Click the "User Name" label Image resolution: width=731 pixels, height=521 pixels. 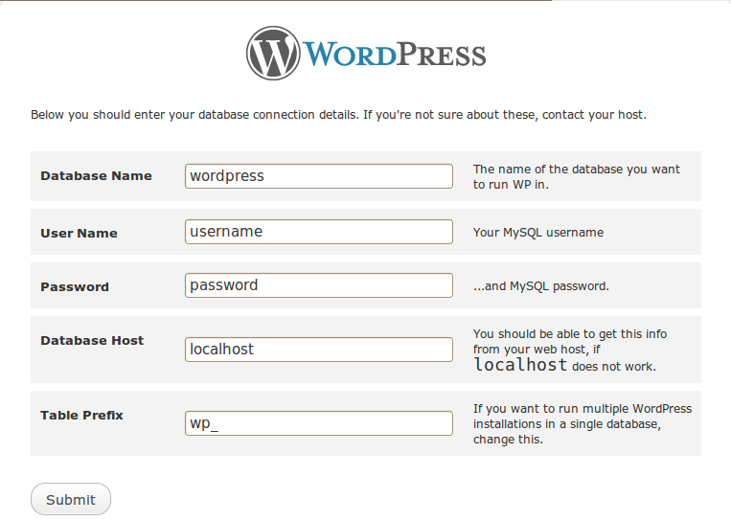[79, 233]
